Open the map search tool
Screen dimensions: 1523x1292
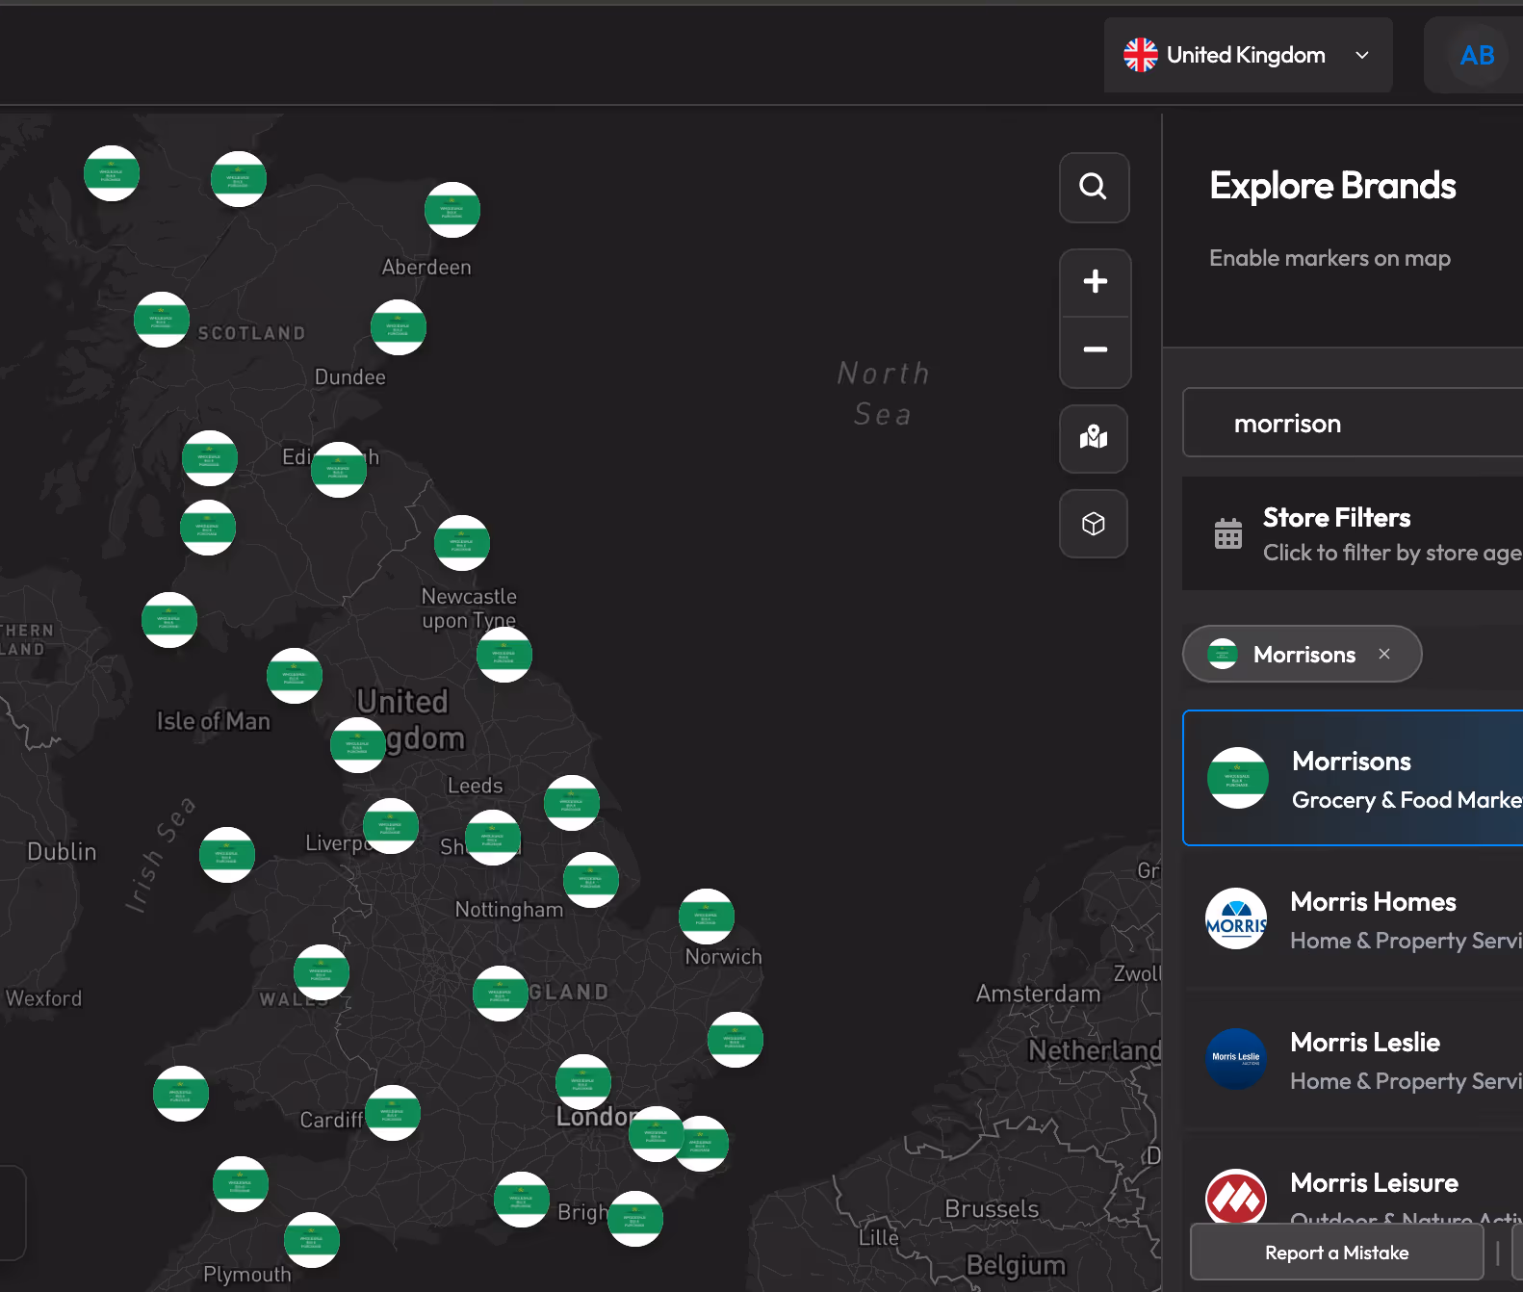coord(1094,187)
